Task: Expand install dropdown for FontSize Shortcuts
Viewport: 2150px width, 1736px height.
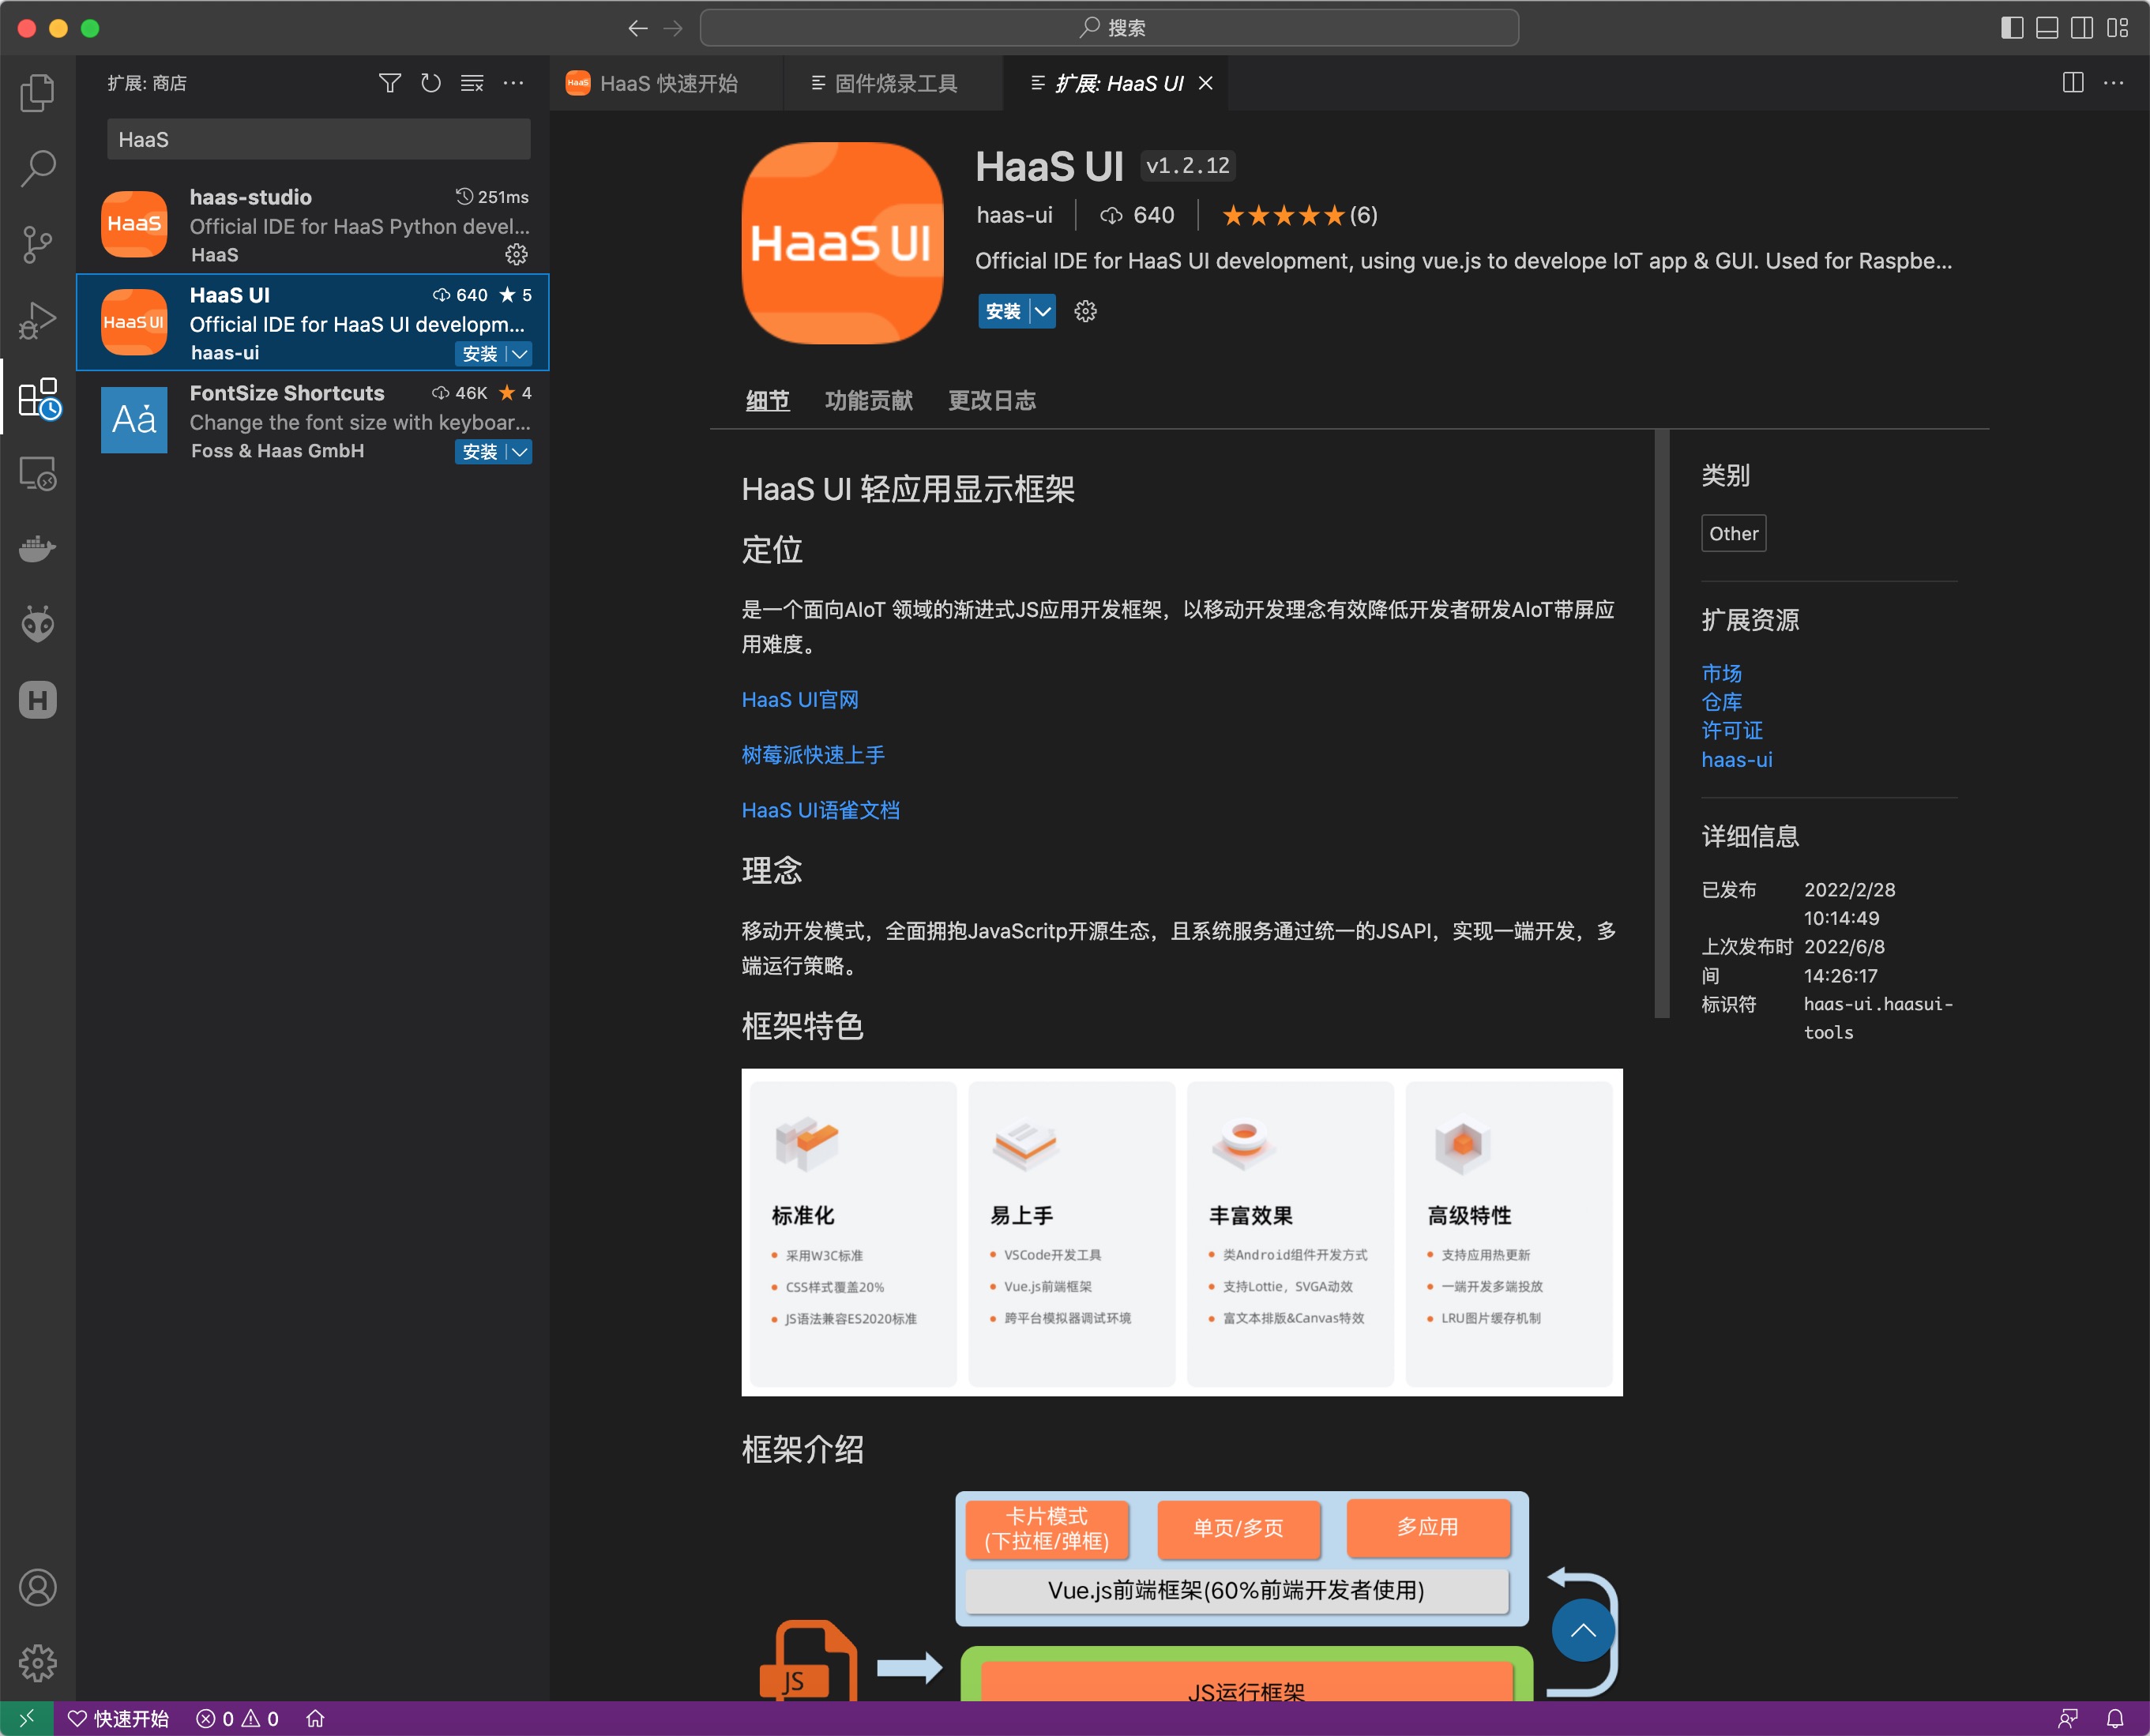Action: (520, 452)
